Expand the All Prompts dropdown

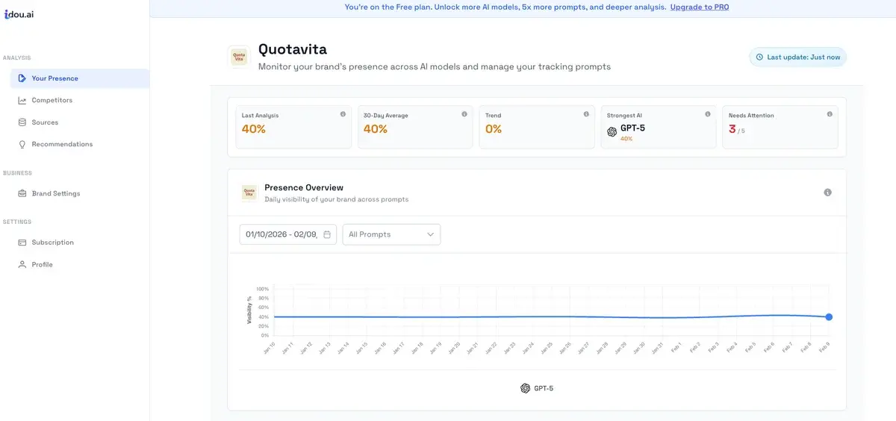click(x=391, y=234)
